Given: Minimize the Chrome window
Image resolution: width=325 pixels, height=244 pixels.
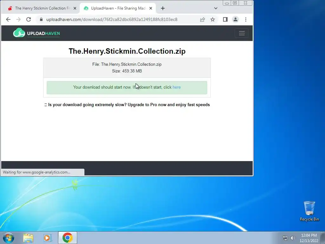Looking at the screenshot, I should click(x=227, y=3).
